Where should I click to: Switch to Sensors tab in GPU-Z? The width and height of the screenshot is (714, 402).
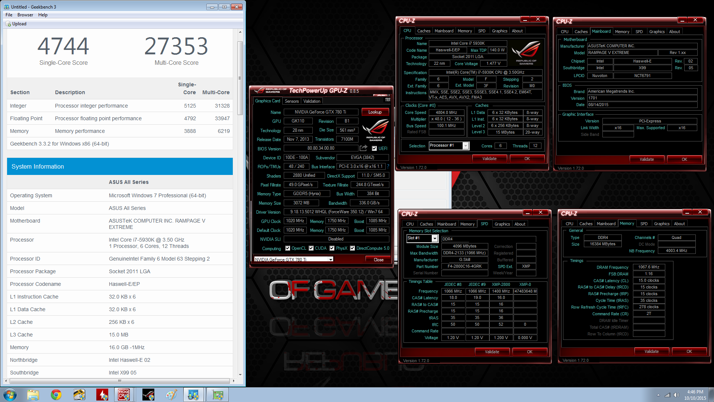click(292, 101)
